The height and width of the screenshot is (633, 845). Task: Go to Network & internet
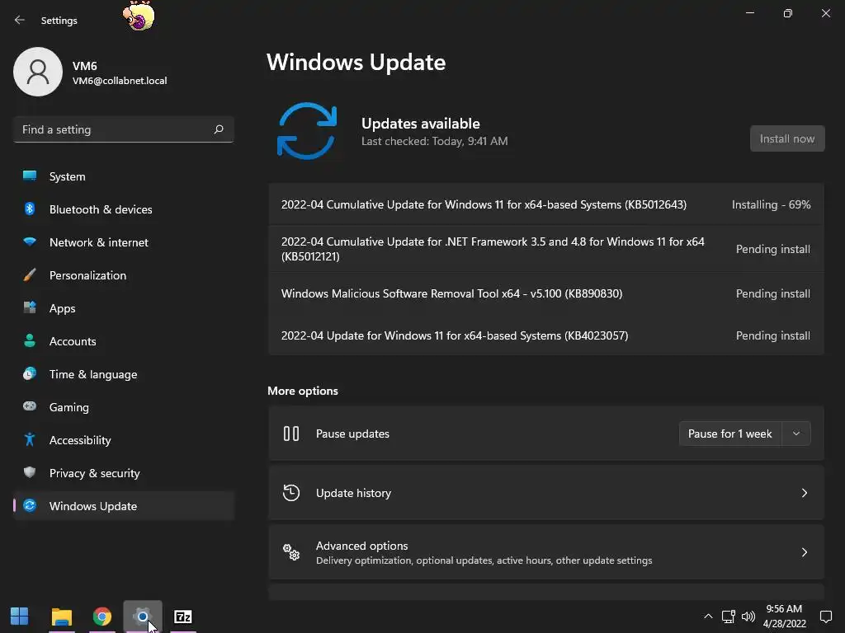[x=124, y=242]
